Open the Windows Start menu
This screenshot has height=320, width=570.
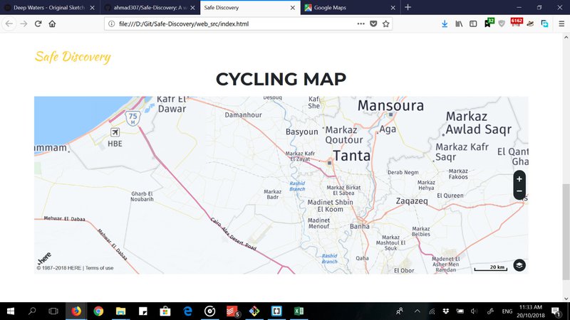pyautogui.click(x=11, y=311)
